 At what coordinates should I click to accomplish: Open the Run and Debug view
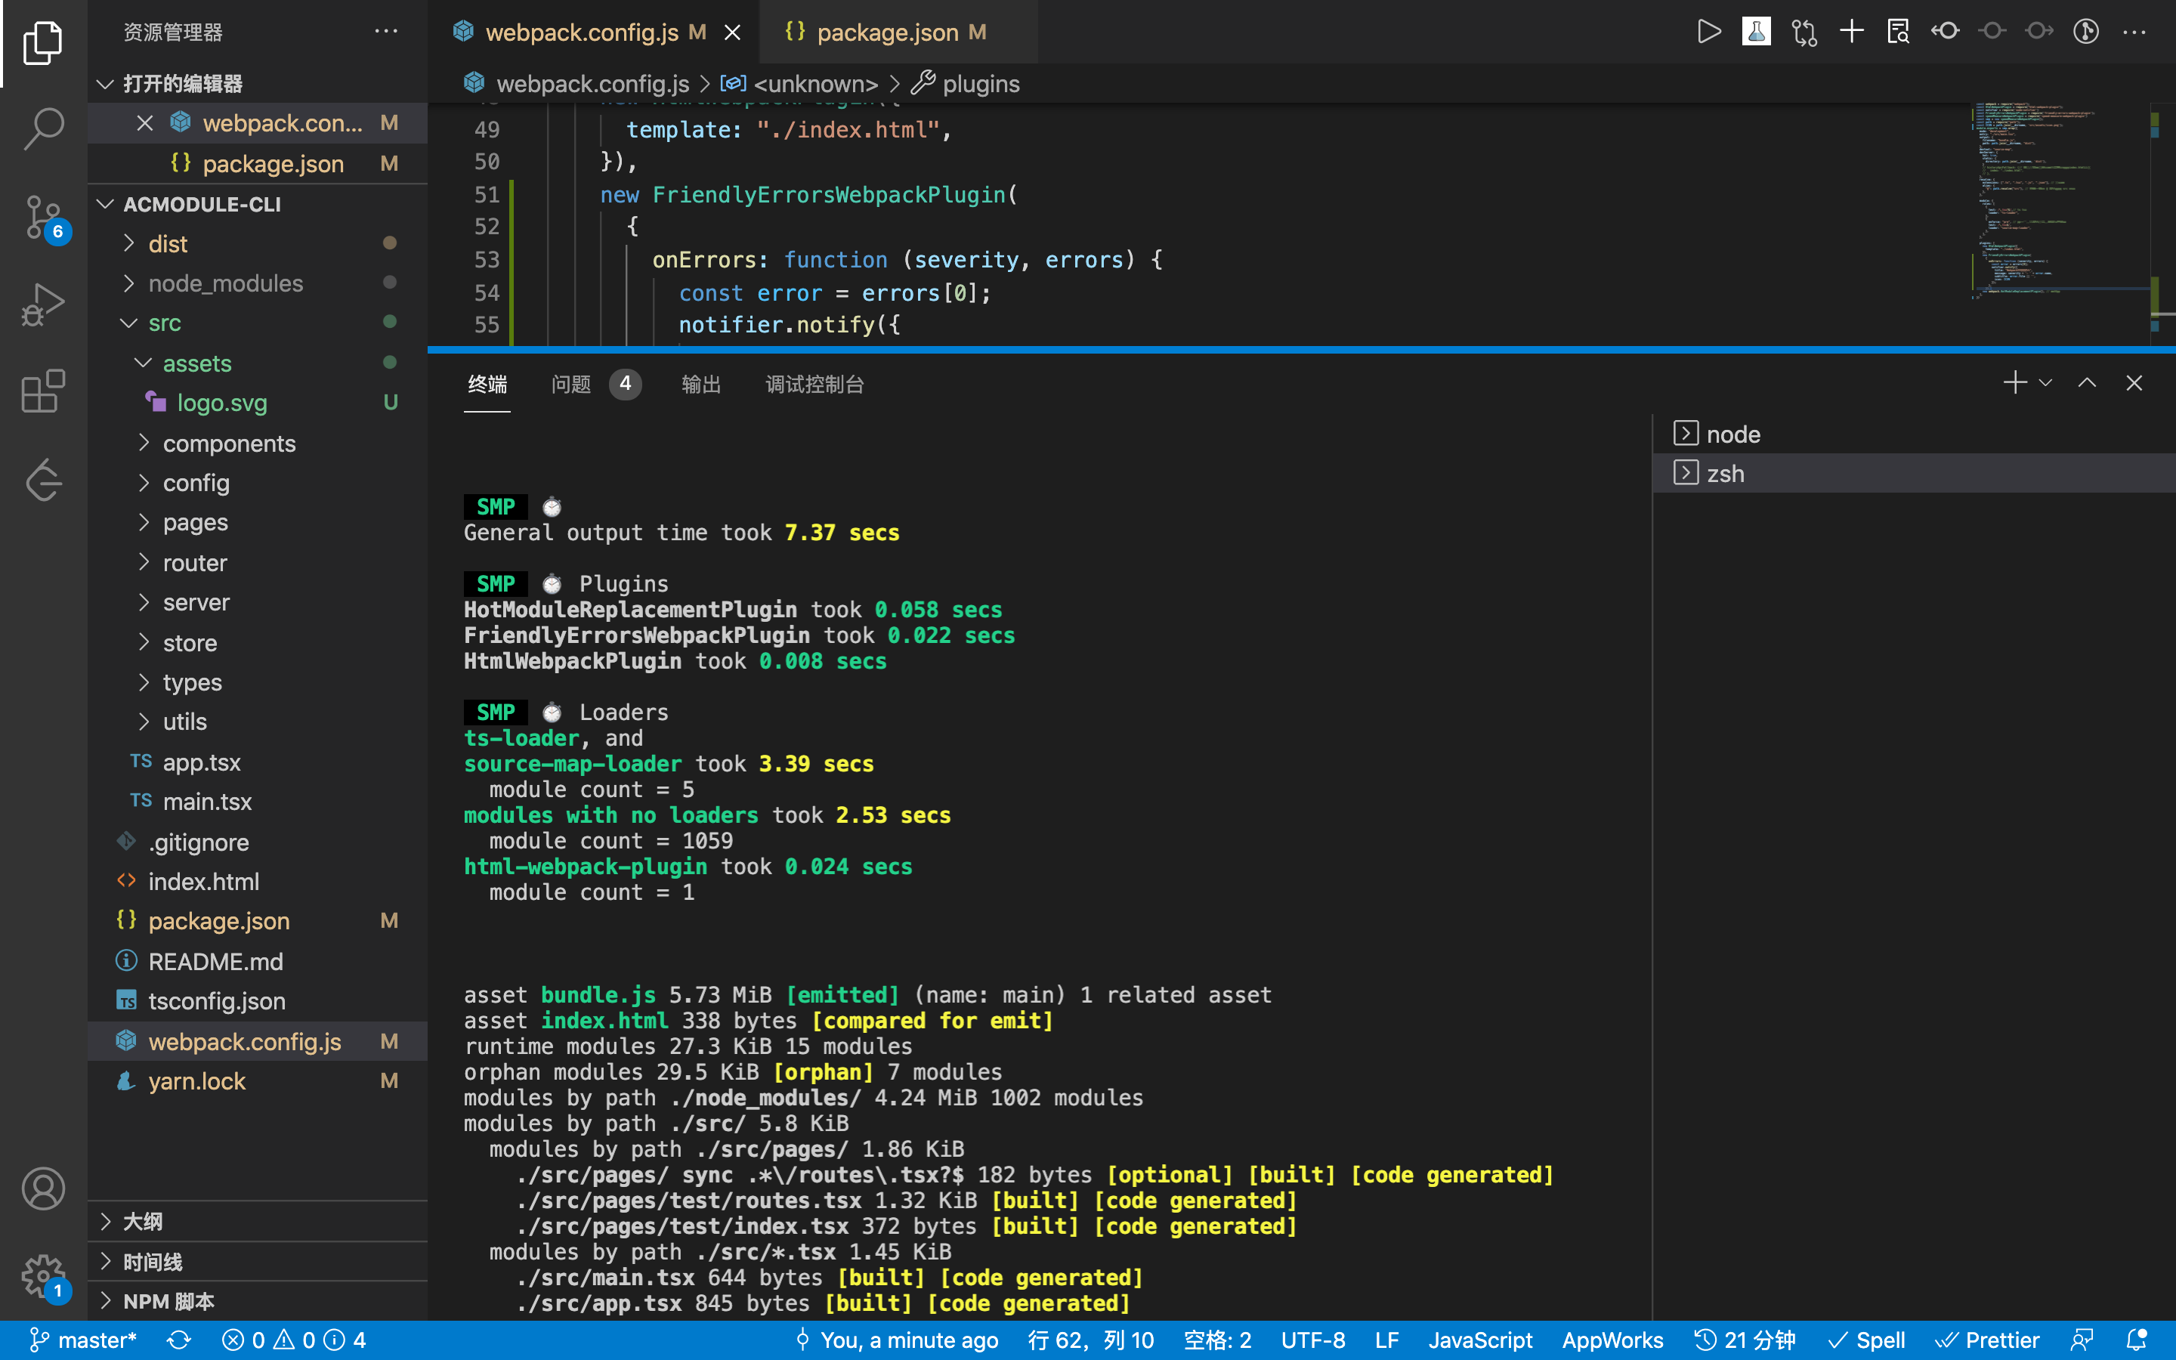42,304
